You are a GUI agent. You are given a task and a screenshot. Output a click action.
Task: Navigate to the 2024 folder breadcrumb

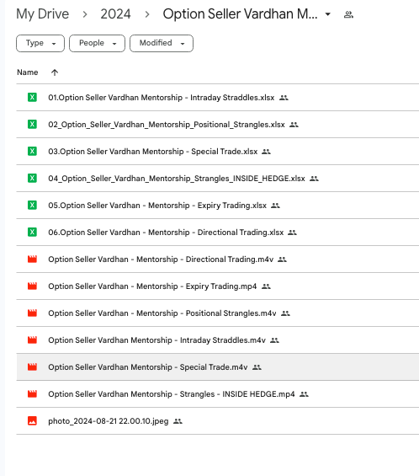[115, 14]
